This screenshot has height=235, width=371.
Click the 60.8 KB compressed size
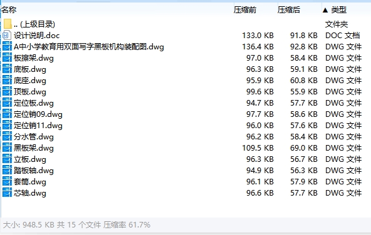click(x=304, y=81)
